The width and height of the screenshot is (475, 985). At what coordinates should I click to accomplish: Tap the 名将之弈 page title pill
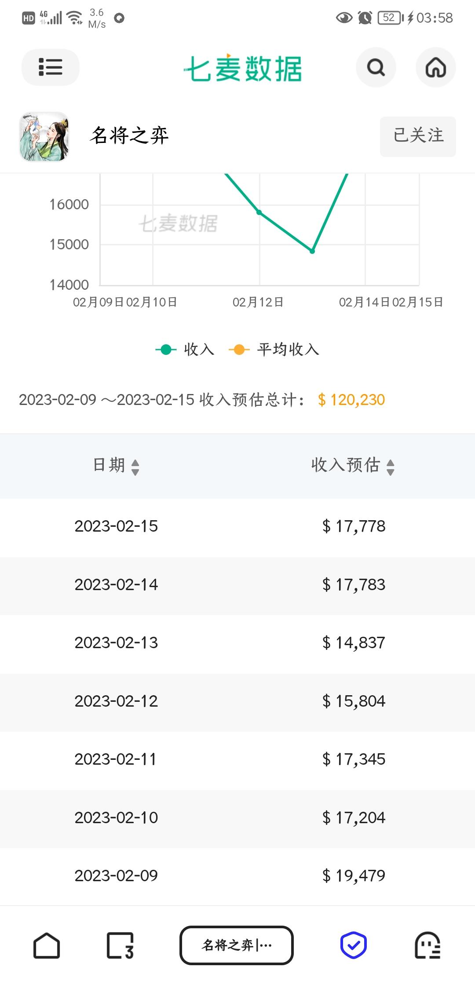click(237, 945)
